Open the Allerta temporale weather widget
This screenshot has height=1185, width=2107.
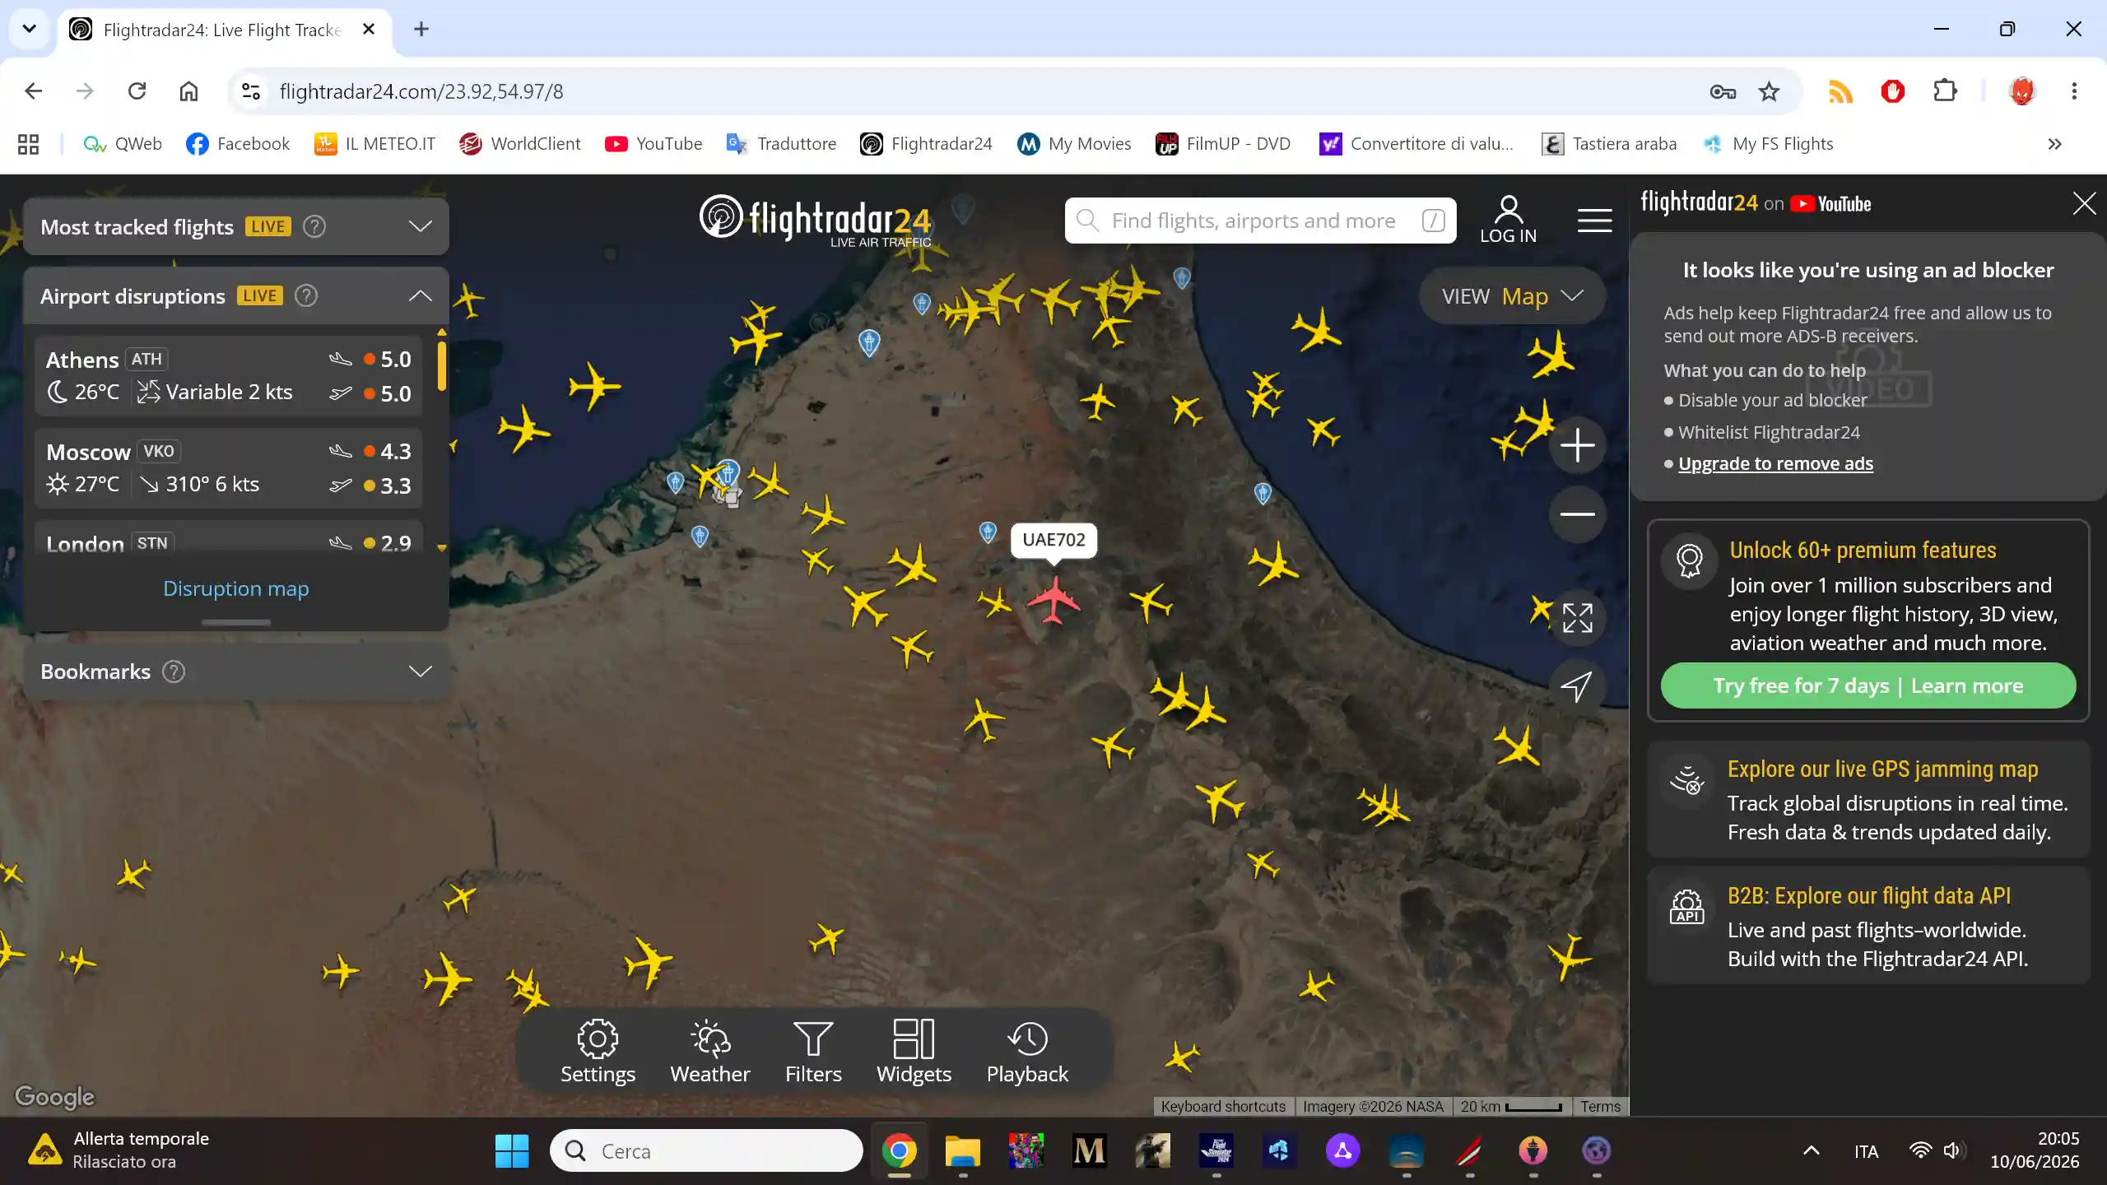tap(119, 1150)
